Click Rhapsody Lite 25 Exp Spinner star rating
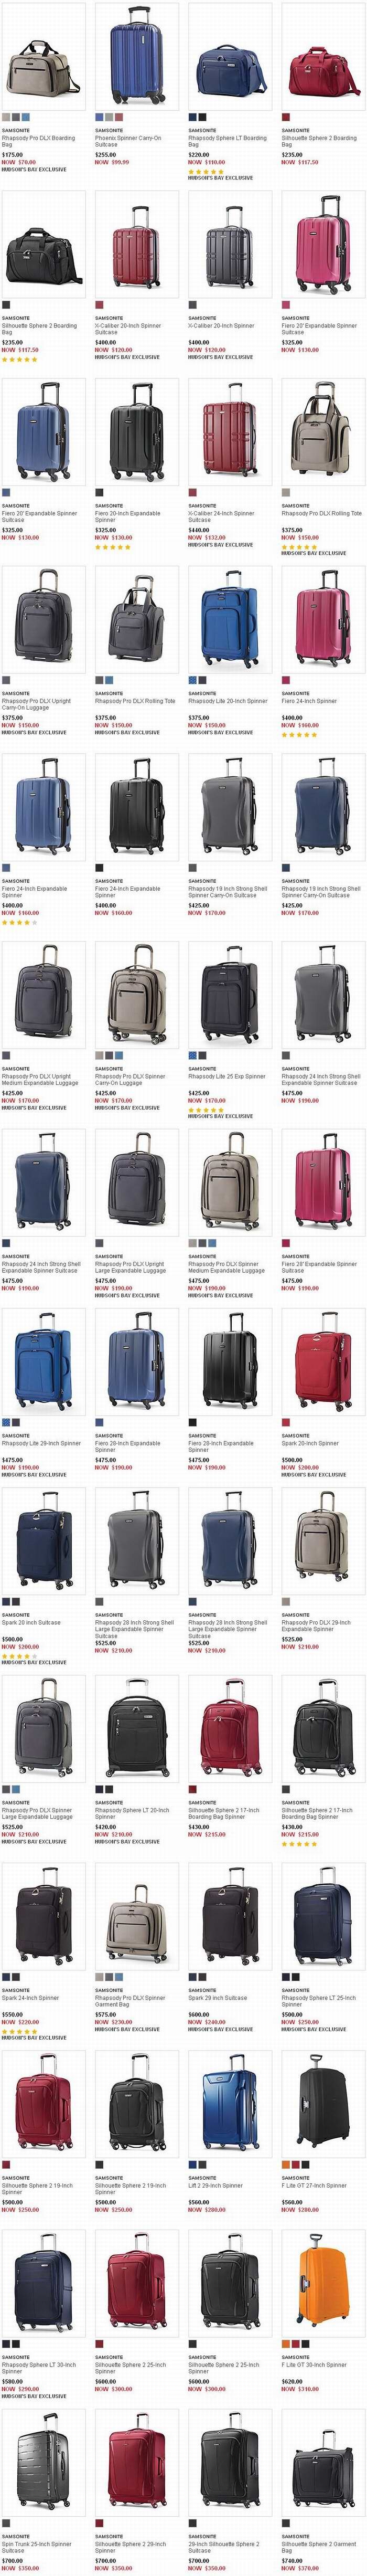Image resolution: width=367 pixels, height=2576 pixels. (206, 1109)
